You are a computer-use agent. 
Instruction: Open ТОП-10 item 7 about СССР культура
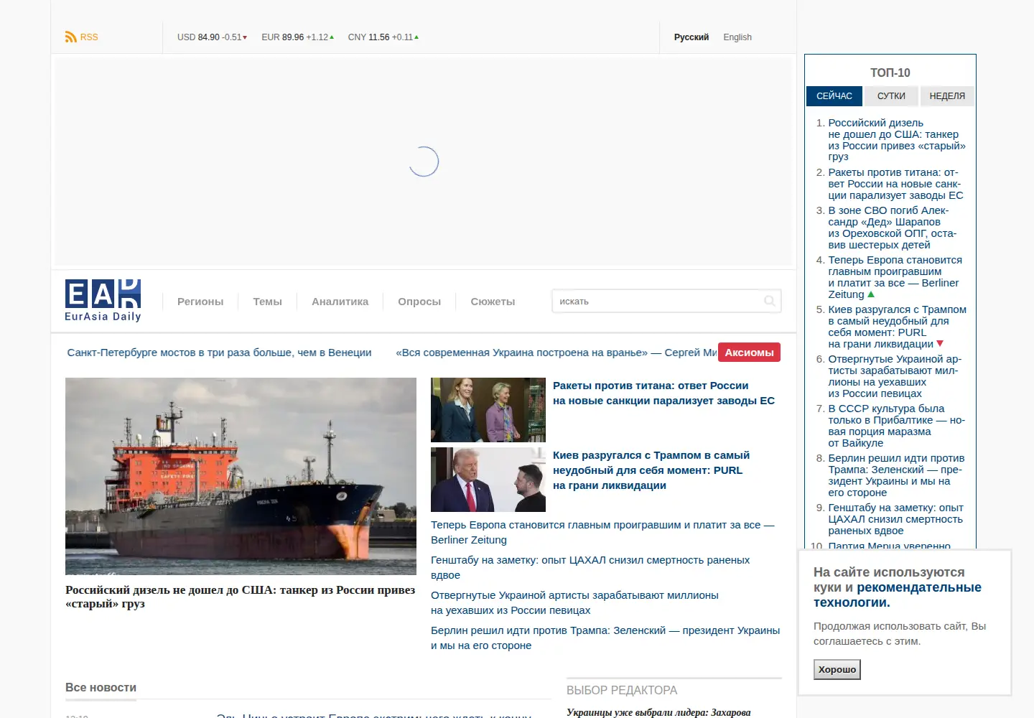click(x=897, y=426)
